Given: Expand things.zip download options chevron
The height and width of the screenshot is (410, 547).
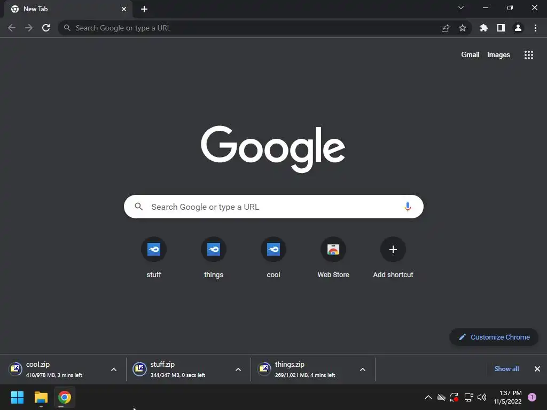Looking at the screenshot, I should pyautogui.click(x=363, y=369).
